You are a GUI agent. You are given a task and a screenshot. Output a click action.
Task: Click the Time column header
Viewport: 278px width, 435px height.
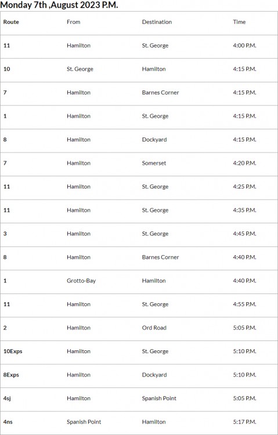[x=239, y=22]
